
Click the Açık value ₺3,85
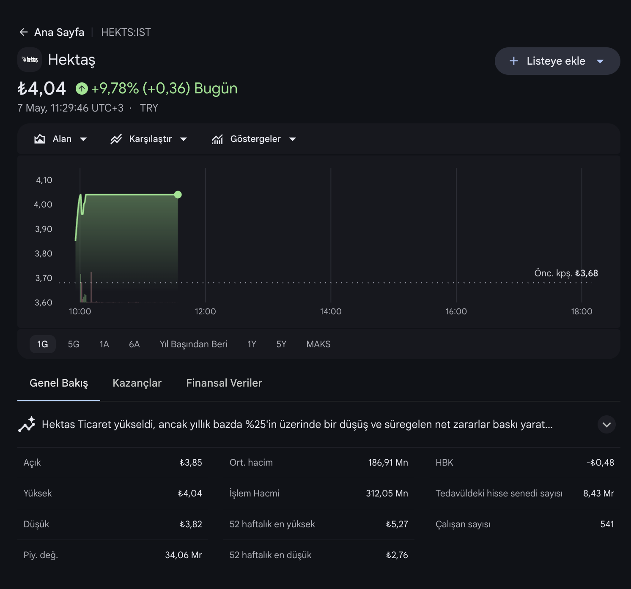(x=191, y=463)
